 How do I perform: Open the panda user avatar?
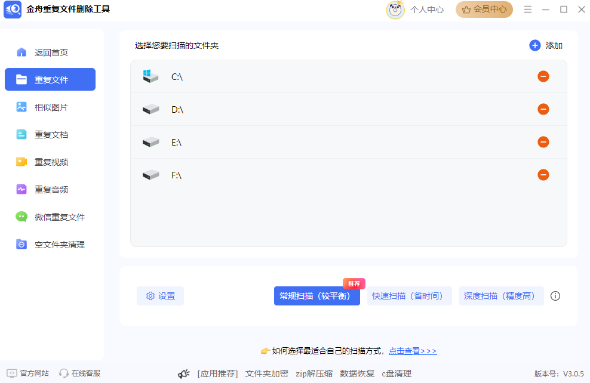[395, 10]
